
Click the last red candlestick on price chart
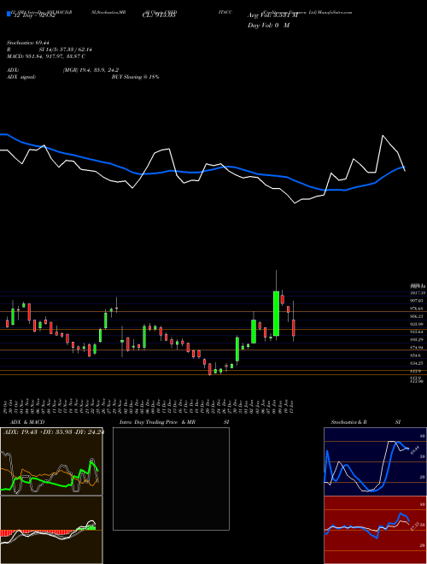pos(294,327)
